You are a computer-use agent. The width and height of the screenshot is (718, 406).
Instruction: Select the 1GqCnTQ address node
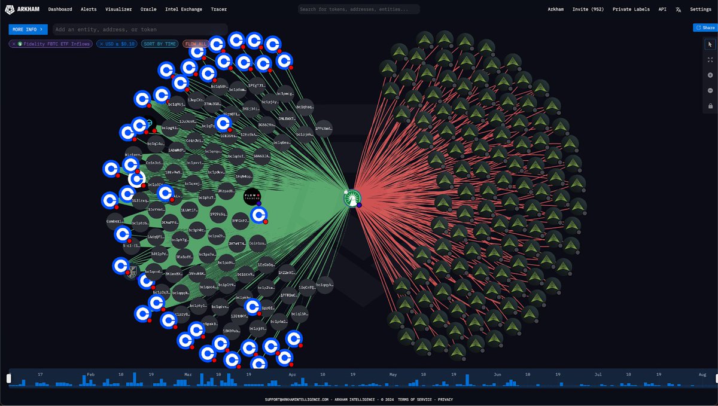point(306,288)
